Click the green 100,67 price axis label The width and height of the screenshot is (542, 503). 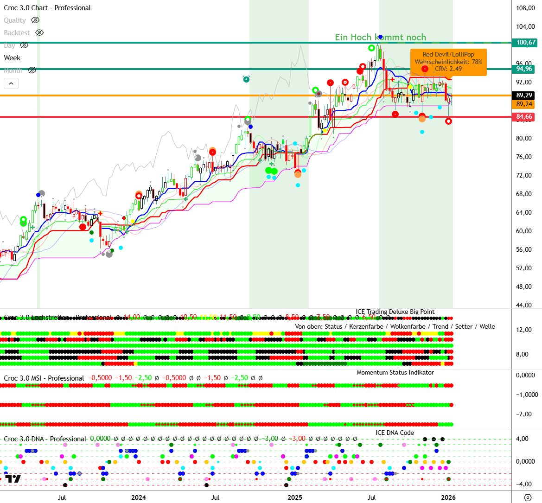point(526,43)
